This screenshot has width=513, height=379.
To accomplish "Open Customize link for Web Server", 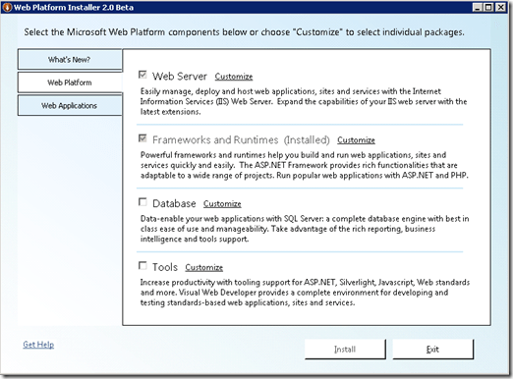I will (234, 77).
